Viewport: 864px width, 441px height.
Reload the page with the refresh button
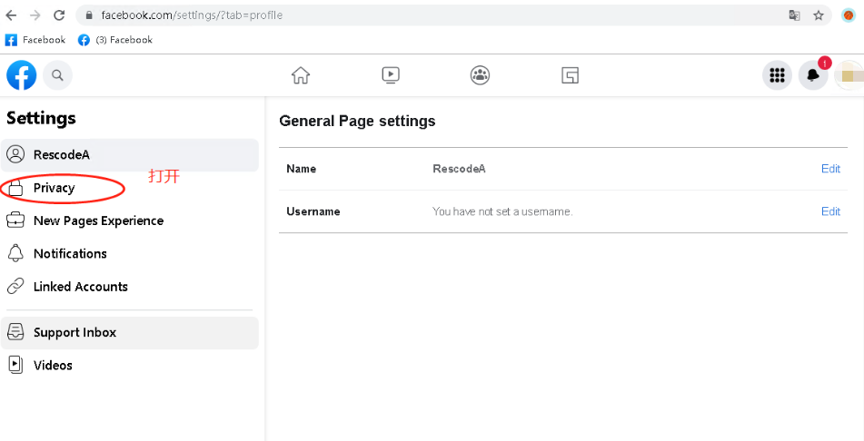59,15
